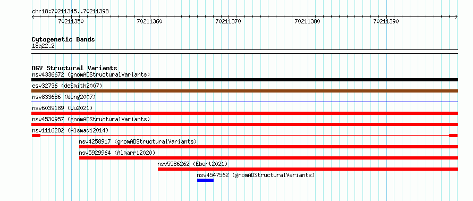Click the right arrowhead of the ruler
This screenshot has height=201, width=473.
point(457,17)
